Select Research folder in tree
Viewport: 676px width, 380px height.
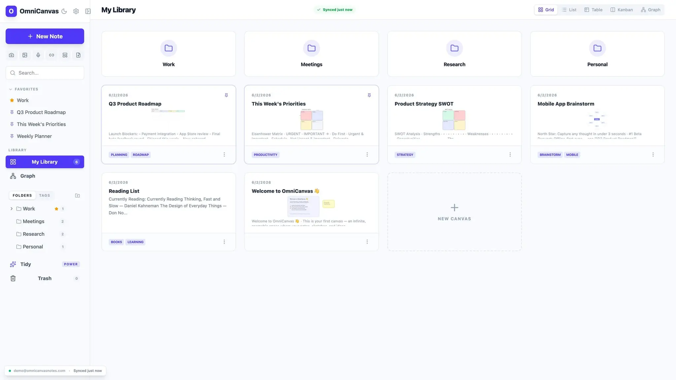[x=33, y=234]
